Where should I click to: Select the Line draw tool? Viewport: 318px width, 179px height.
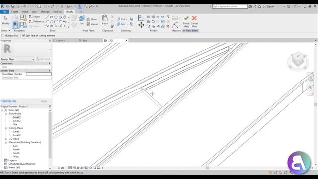[47, 17]
